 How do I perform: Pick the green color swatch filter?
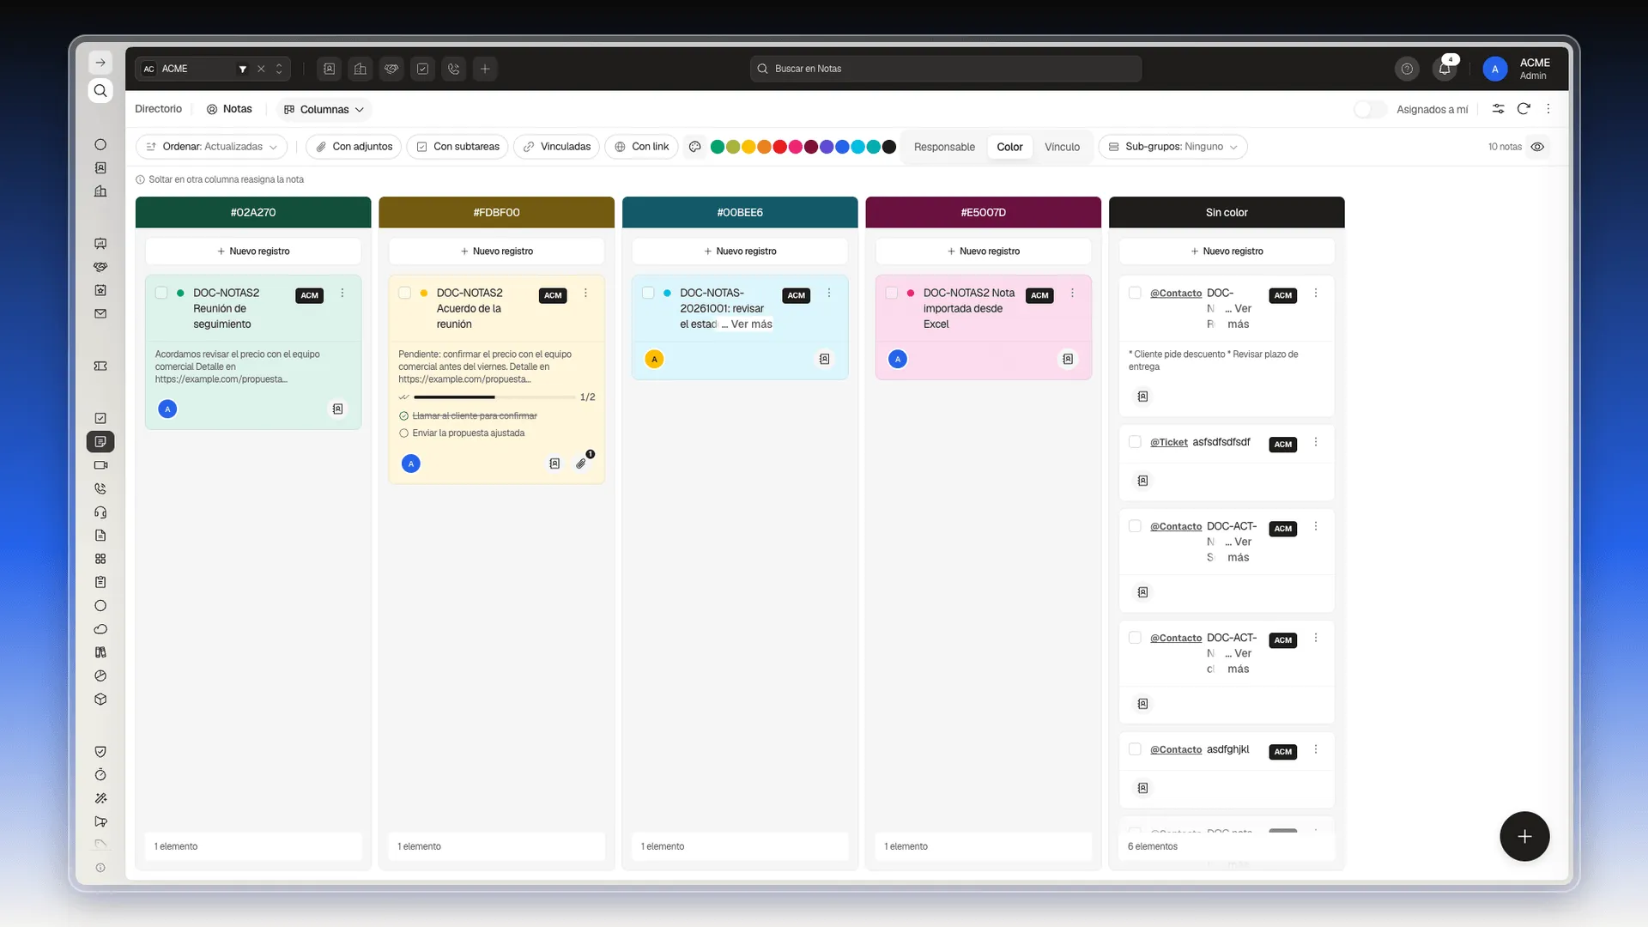tap(718, 147)
